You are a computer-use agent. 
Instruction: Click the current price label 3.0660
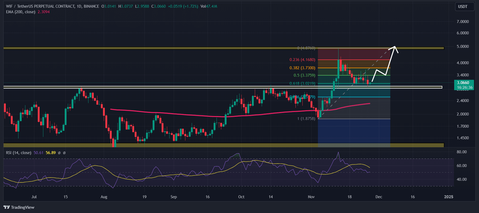pyautogui.click(x=463, y=83)
